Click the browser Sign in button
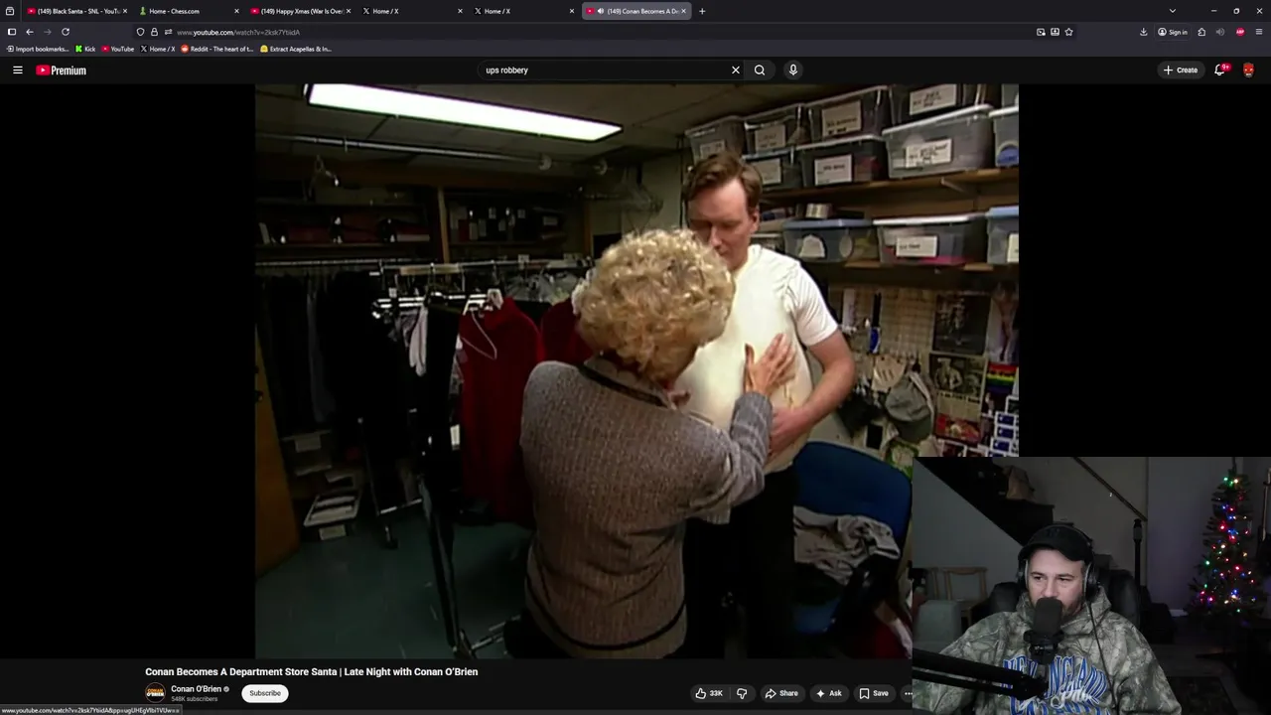Image resolution: width=1271 pixels, height=715 pixels. pos(1173,32)
